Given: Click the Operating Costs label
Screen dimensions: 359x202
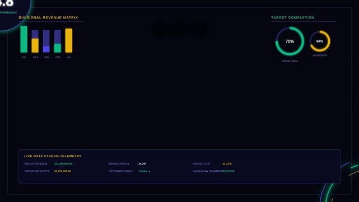Looking at the screenshot, I should 37,171.
